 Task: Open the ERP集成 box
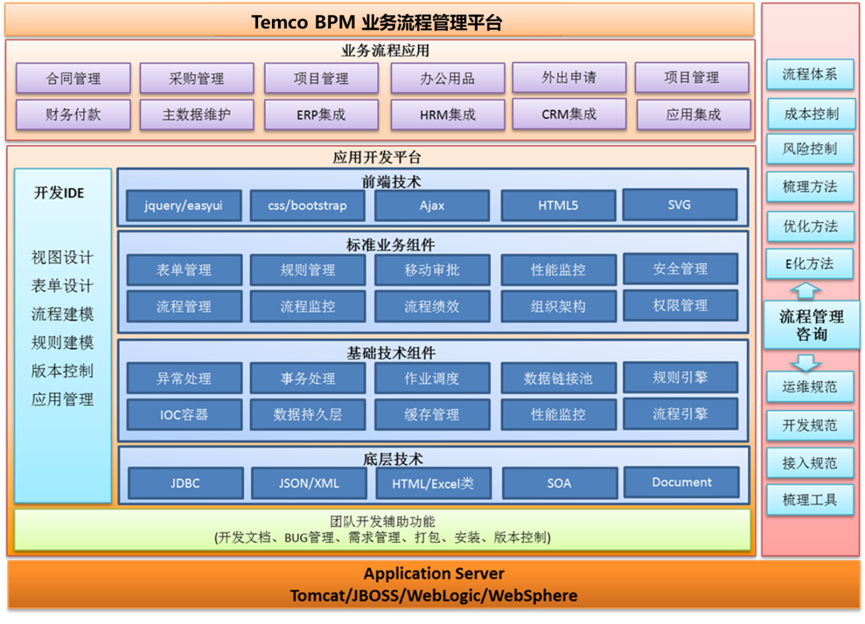coord(321,114)
